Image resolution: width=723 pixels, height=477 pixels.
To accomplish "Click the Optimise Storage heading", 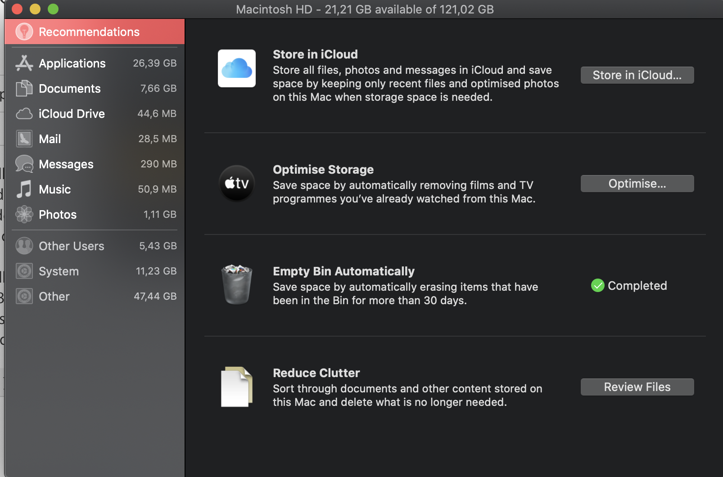I will 323,170.
